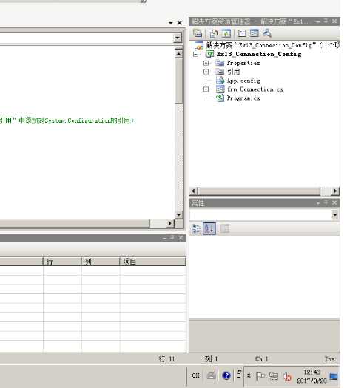Viewport: 347px width, 388px height.
Task: Click the network tray icon
Action: tap(274, 376)
